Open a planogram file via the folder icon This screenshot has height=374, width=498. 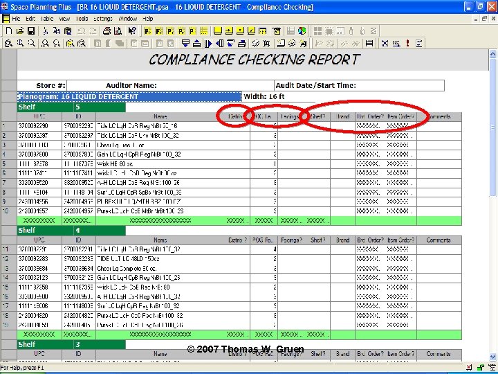coord(19,31)
